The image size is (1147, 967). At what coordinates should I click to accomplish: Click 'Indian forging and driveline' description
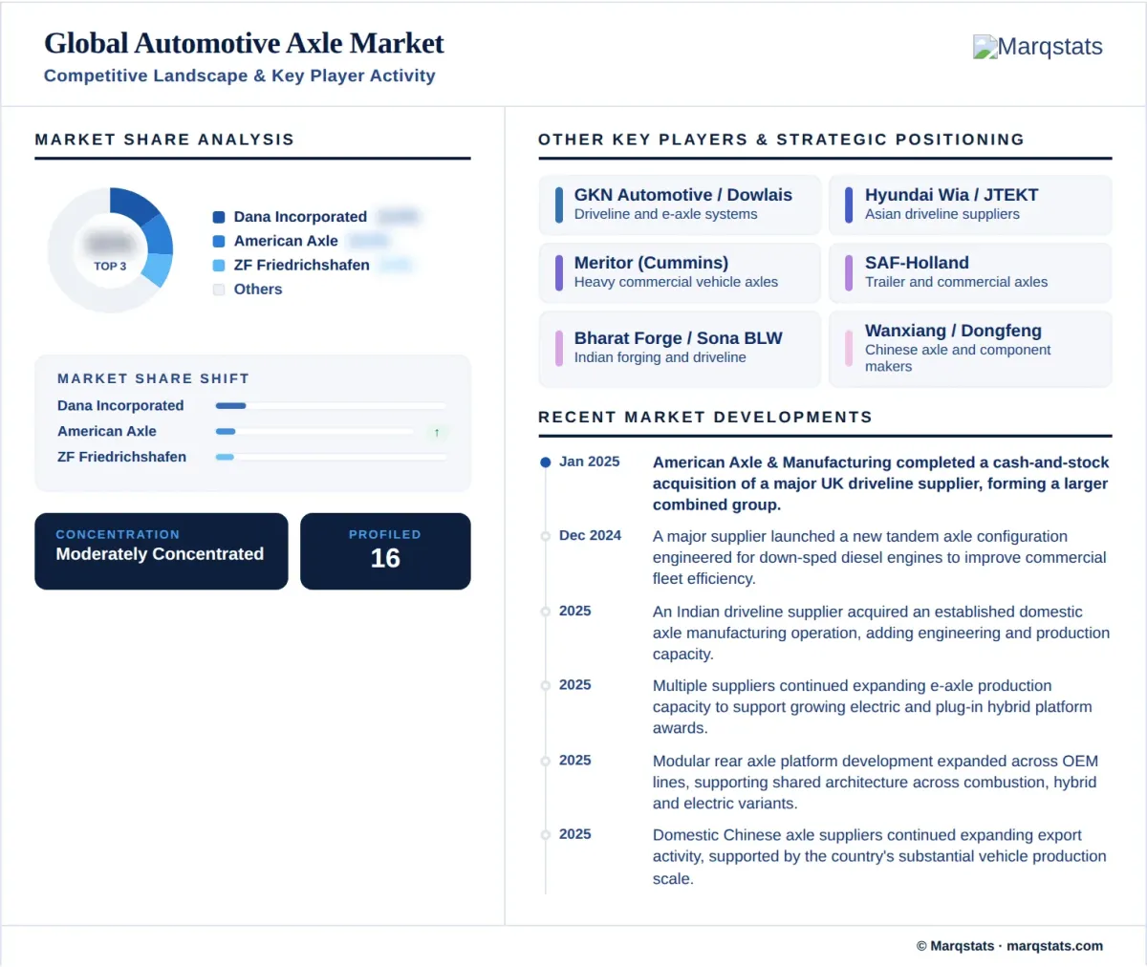tap(660, 357)
